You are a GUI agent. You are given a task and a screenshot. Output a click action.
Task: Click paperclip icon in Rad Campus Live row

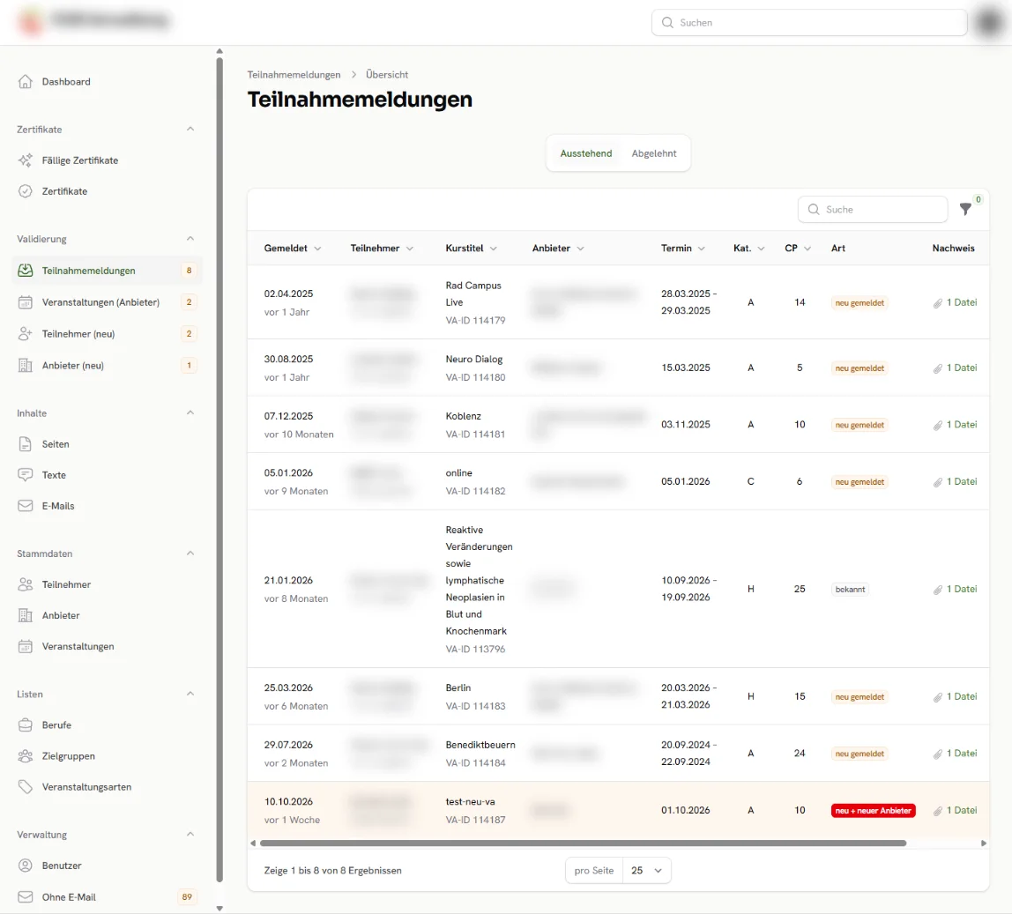[x=938, y=302]
